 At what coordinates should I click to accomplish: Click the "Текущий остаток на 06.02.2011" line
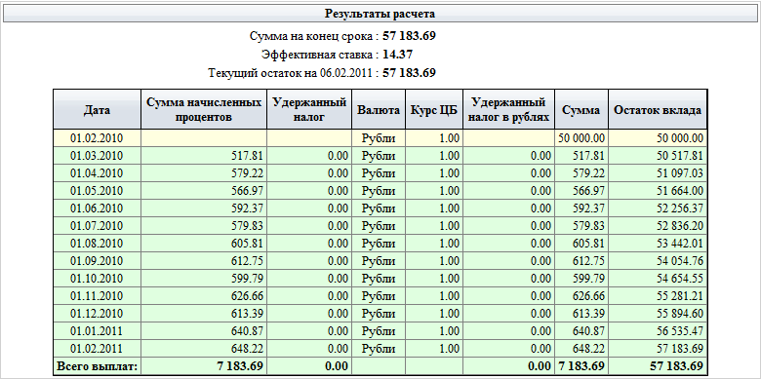[x=322, y=73]
